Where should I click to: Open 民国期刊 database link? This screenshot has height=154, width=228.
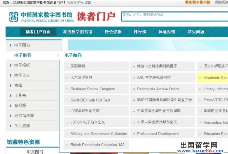(96, 67)
